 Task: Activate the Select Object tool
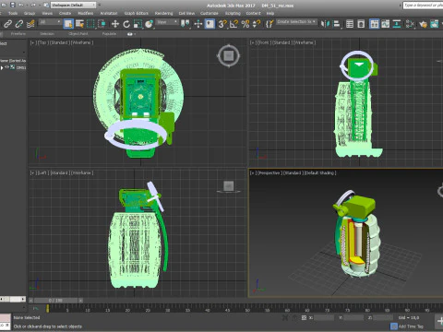[68, 24]
